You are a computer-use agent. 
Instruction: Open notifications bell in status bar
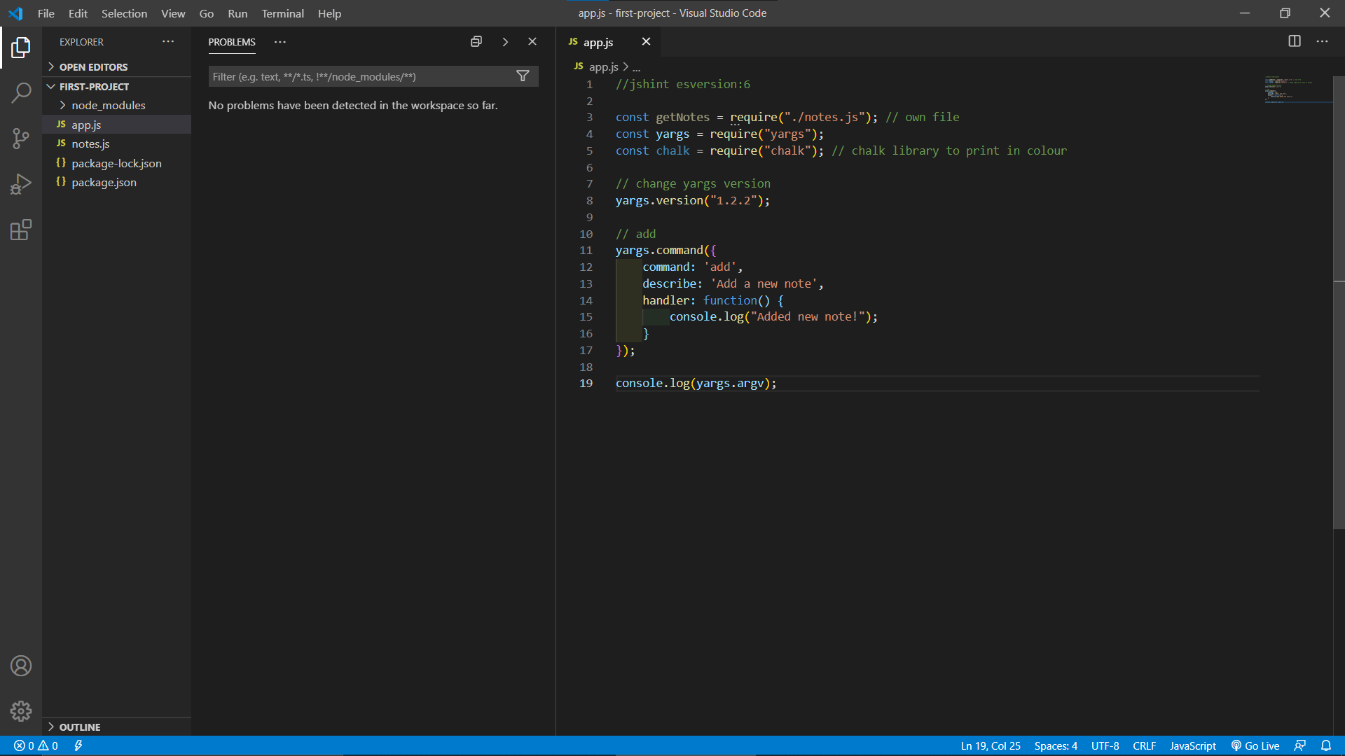[x=1326, y=745]
